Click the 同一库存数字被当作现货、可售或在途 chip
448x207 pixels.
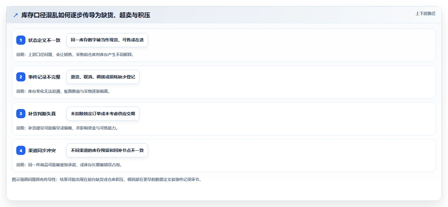point(107,40)
